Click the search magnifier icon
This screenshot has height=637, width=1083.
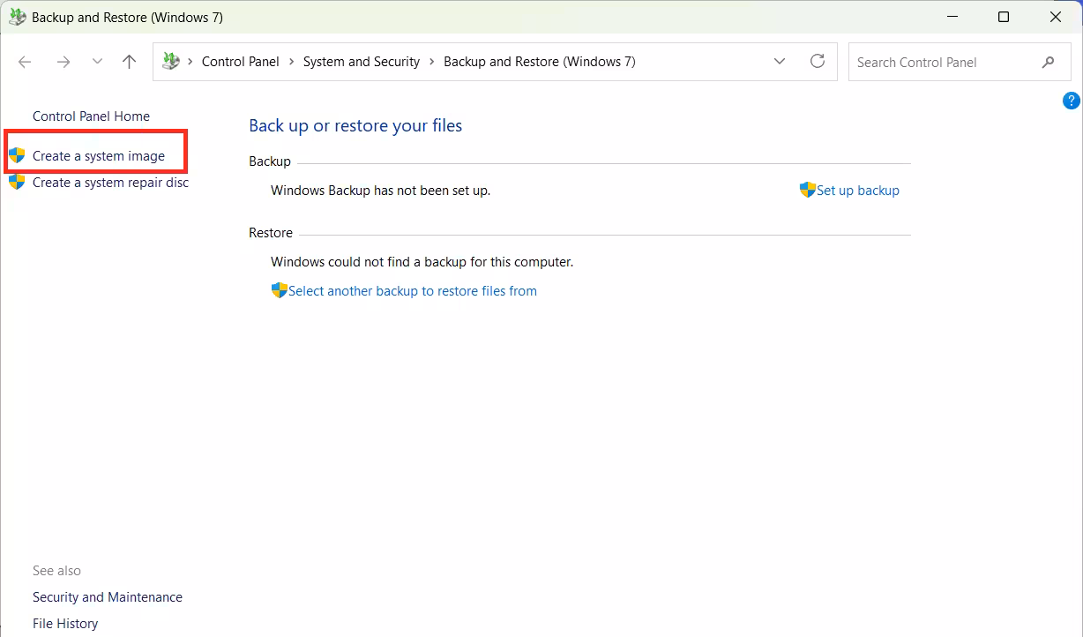(x=1048, y=62)
